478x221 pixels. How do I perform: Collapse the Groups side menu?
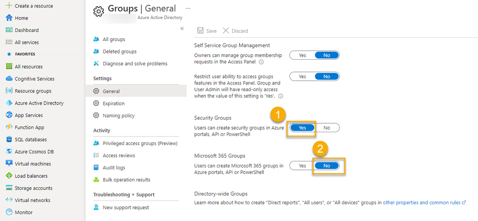click(182, 29)
